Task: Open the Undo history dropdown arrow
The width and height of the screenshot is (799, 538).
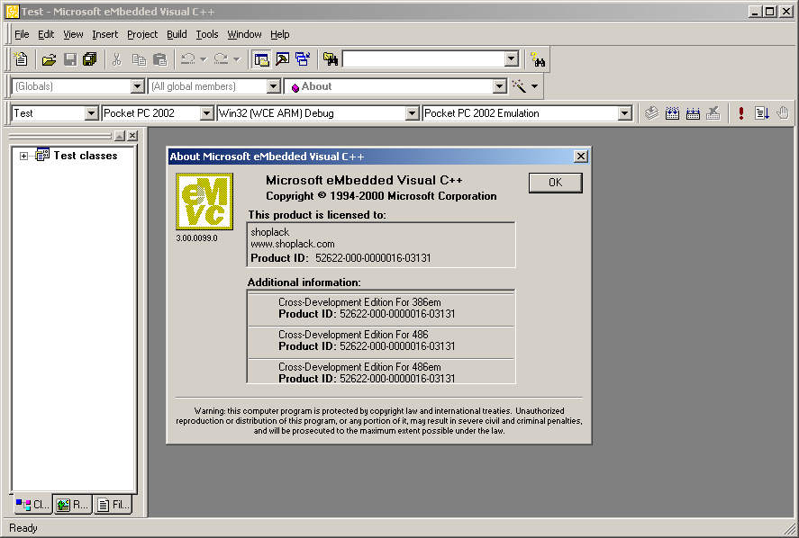Action: coord(204,59)
